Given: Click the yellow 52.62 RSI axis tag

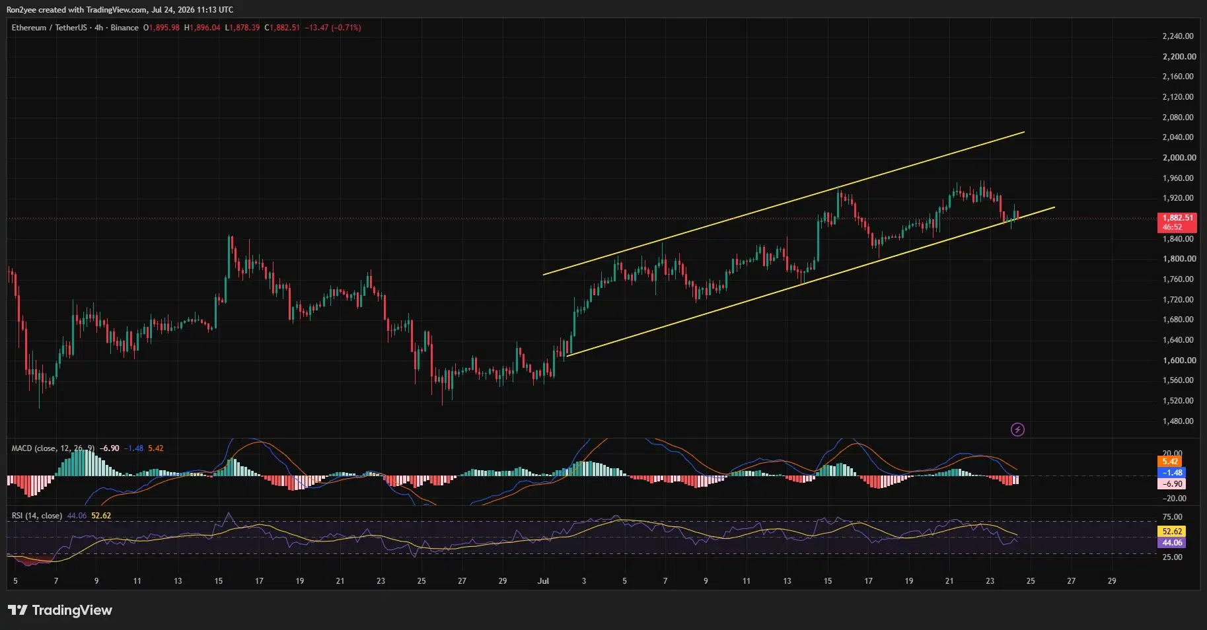Looking at the screenshot, I should click(x=1172, y=532).
